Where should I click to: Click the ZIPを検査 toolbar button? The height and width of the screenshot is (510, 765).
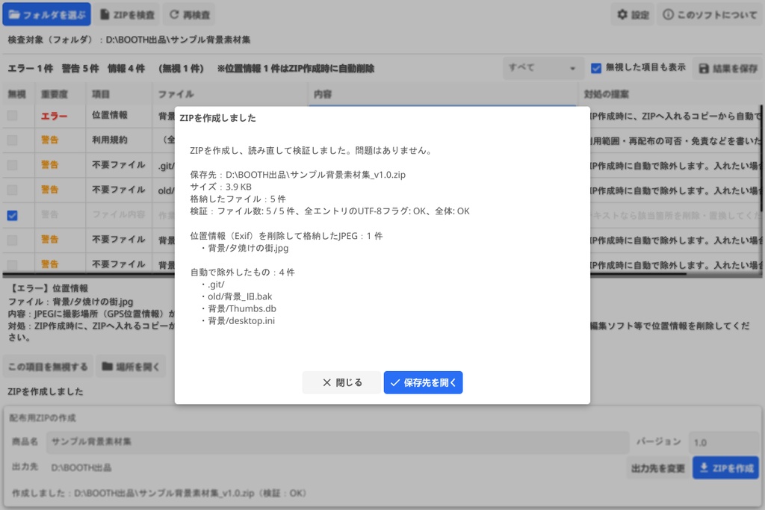pos(127,15)
